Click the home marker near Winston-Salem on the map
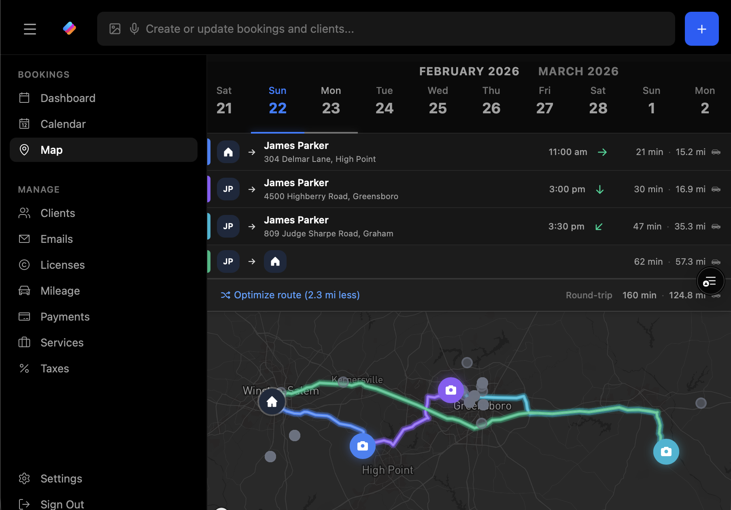This screenshot has width=731, height=510. (272, 402)
